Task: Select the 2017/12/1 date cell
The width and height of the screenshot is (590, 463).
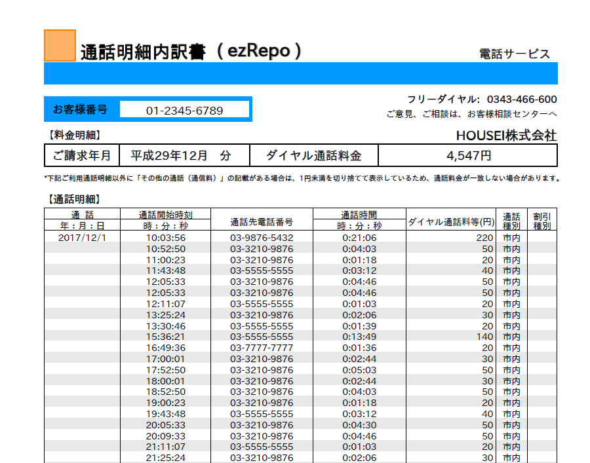Action: pos(82,237)
